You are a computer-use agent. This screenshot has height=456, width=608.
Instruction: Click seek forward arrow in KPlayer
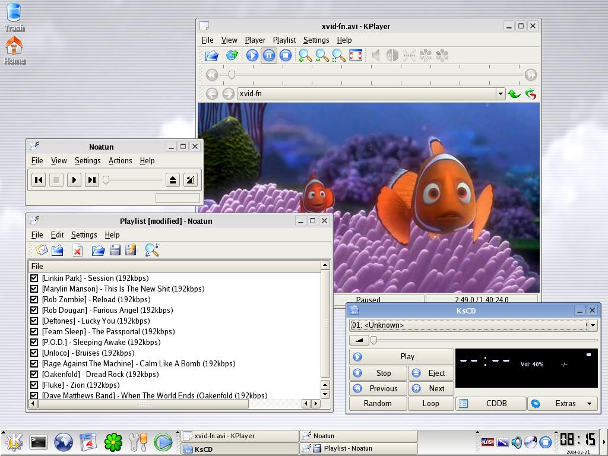[x=531, y=74]
